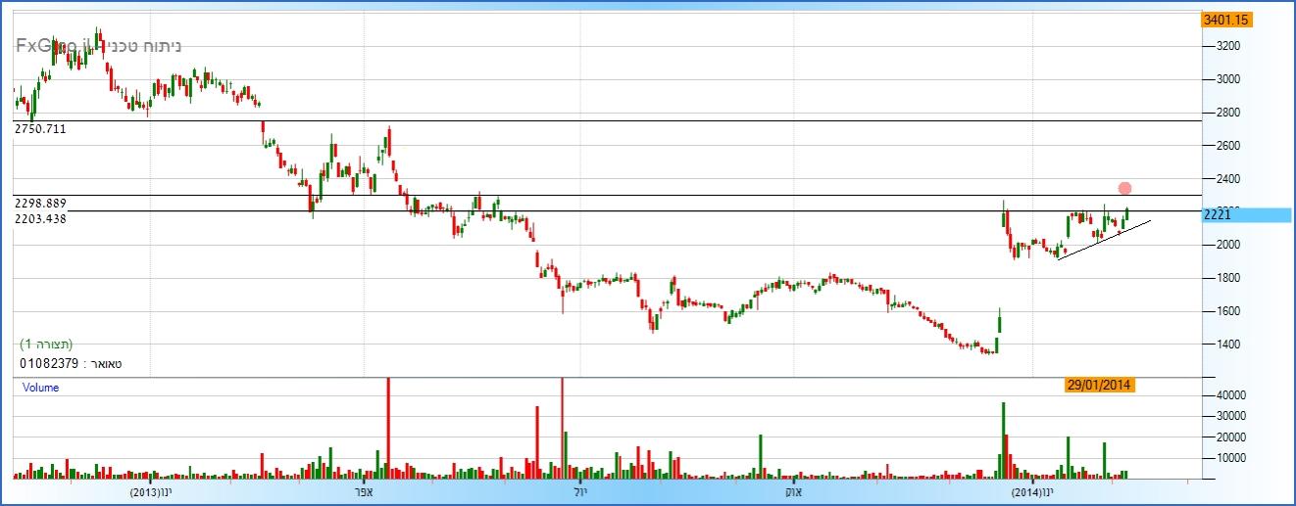Select the blue 2221 current price label
Image resolution: width=1296 pixels, height=506 pixels.
click(1246, 215)
